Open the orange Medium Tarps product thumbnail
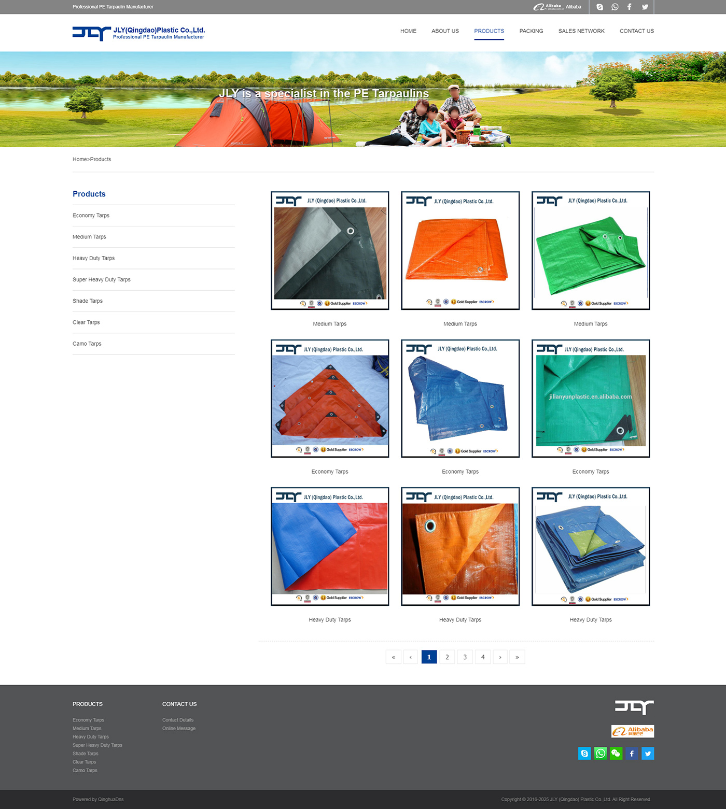Image resolution: width=726 pixels, height=809 pixels. pyautogui.click(x=460, y=251)
